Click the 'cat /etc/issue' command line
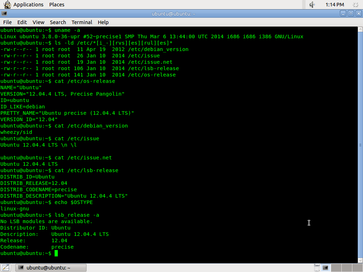The image size is (363, 272). [50, 138]
